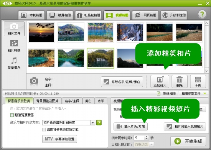Toggle the 取消背景音乐 checkbox

pos(12,115)
